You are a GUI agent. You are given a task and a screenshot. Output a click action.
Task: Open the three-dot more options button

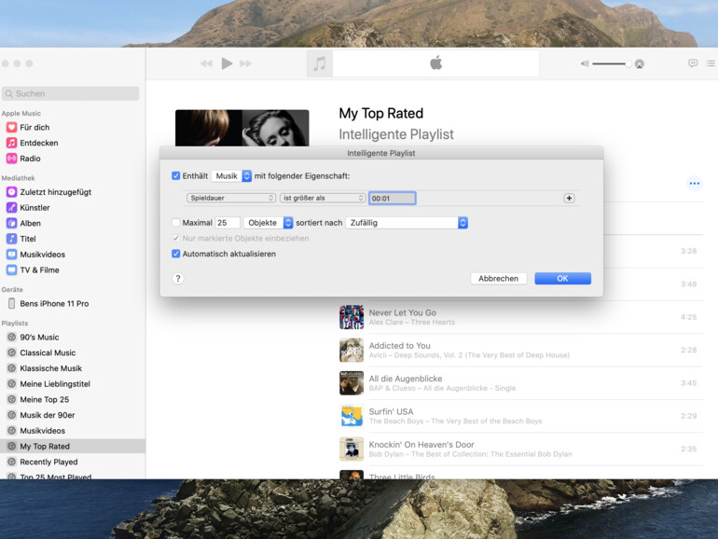(694, 184)
